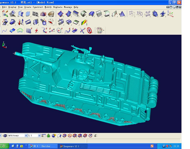Click the coordinate axes icon in top toolbar
Viewport: 190px width, 149px height.
click(x=170, y=14)
